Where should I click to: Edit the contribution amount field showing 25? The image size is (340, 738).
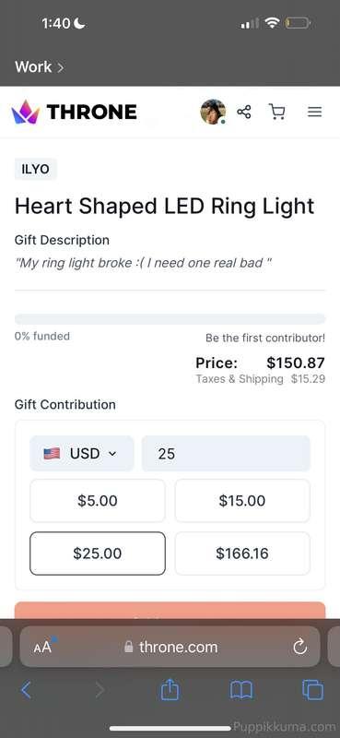click(x=226, y=453)
